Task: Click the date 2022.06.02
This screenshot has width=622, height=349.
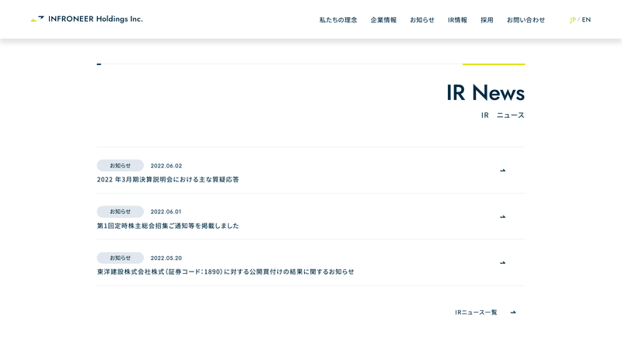Action: tap(166, 166)
